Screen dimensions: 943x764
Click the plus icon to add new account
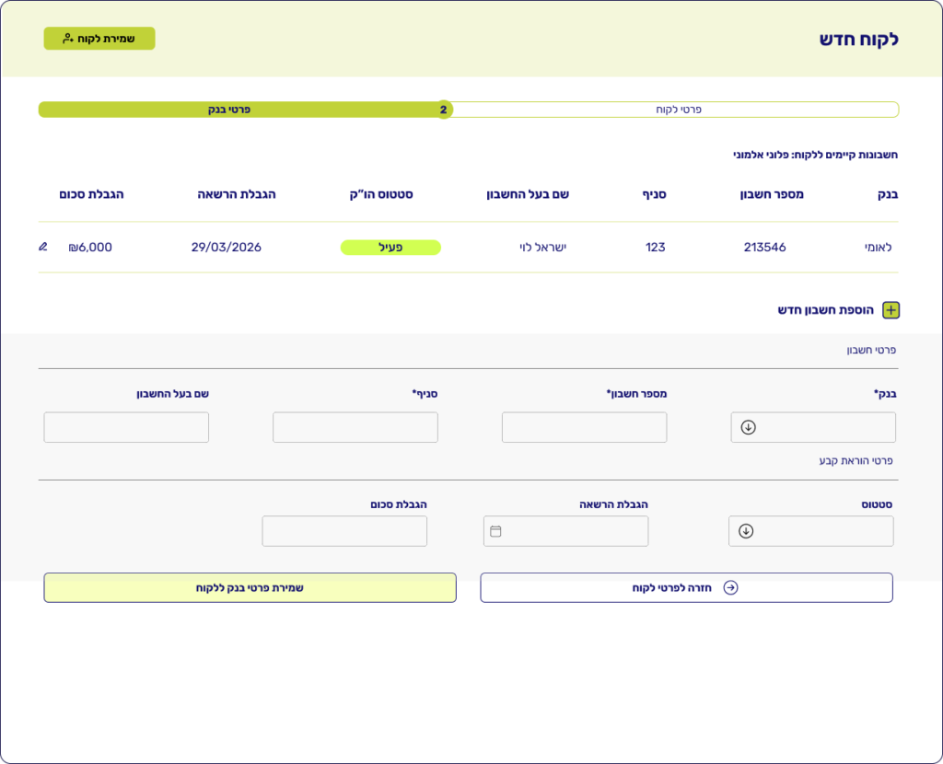point(891,310)
